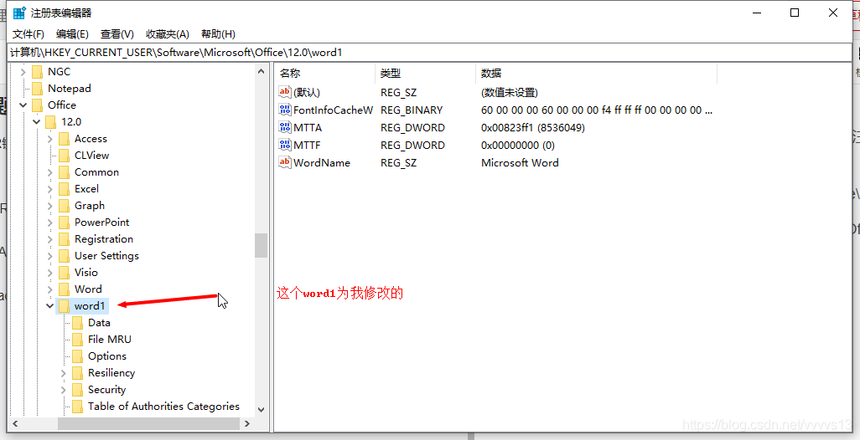Image resolution: width=860 pixels, height=440 pixels.
Task: Open the 收藏夹(A) menu
Action: tap(168, 34)
